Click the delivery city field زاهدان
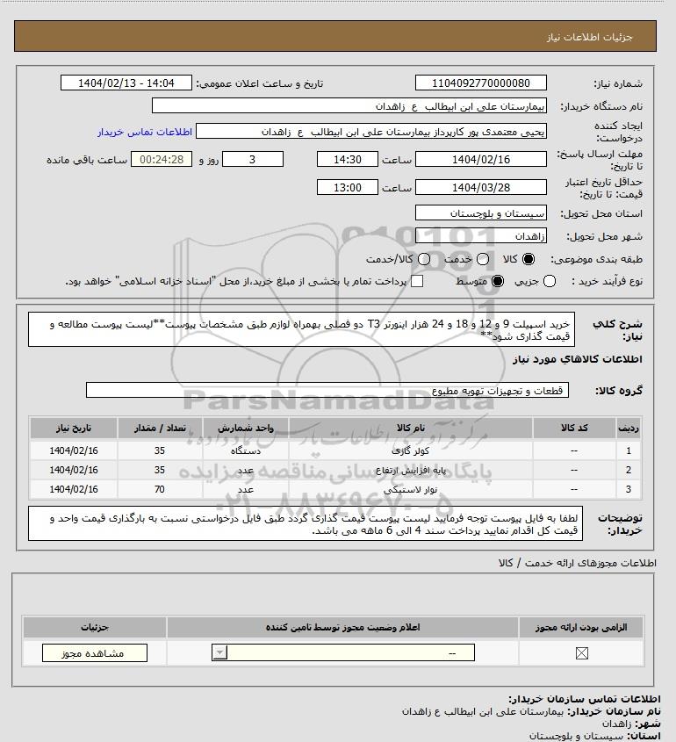The image size is (676, 742). click(x=480, y=235)
